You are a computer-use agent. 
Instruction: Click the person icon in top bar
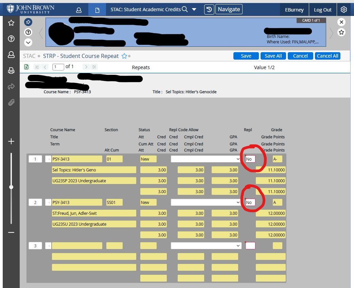[x=79, y=10]
